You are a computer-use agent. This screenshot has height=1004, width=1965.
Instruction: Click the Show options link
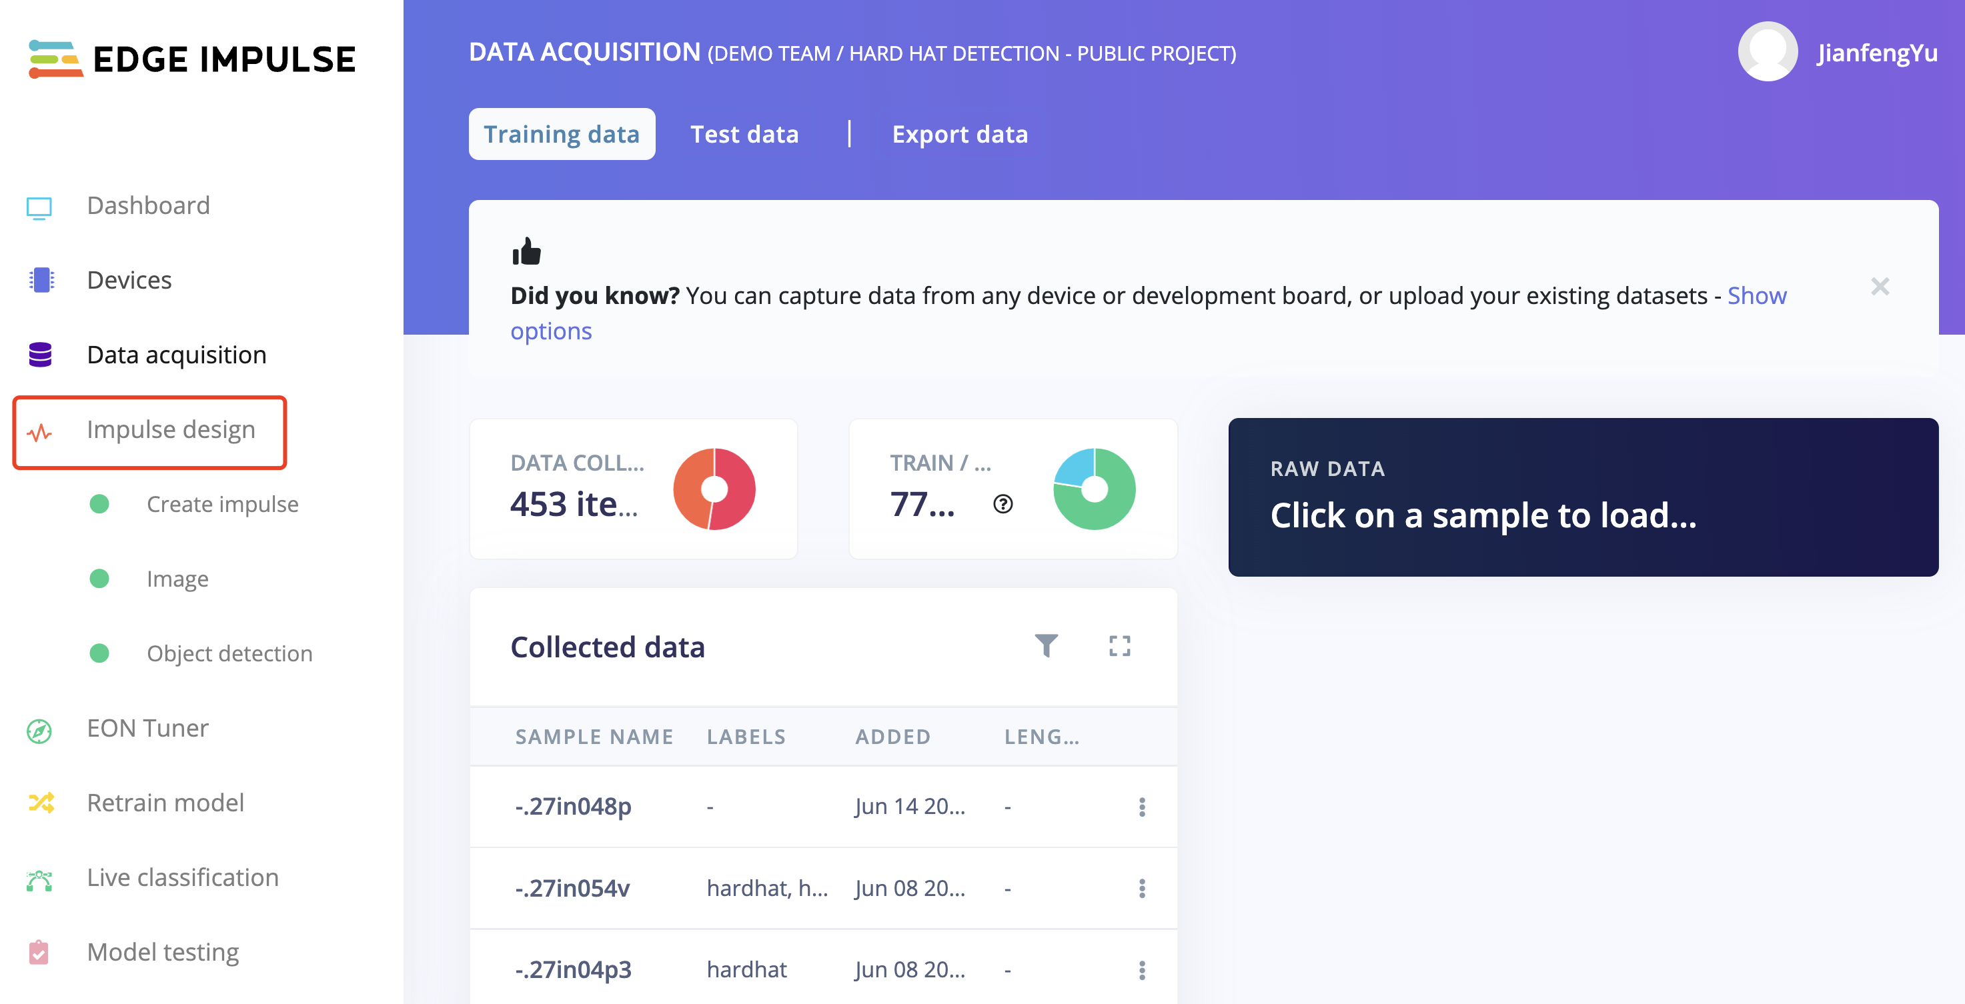point(1756,296)
